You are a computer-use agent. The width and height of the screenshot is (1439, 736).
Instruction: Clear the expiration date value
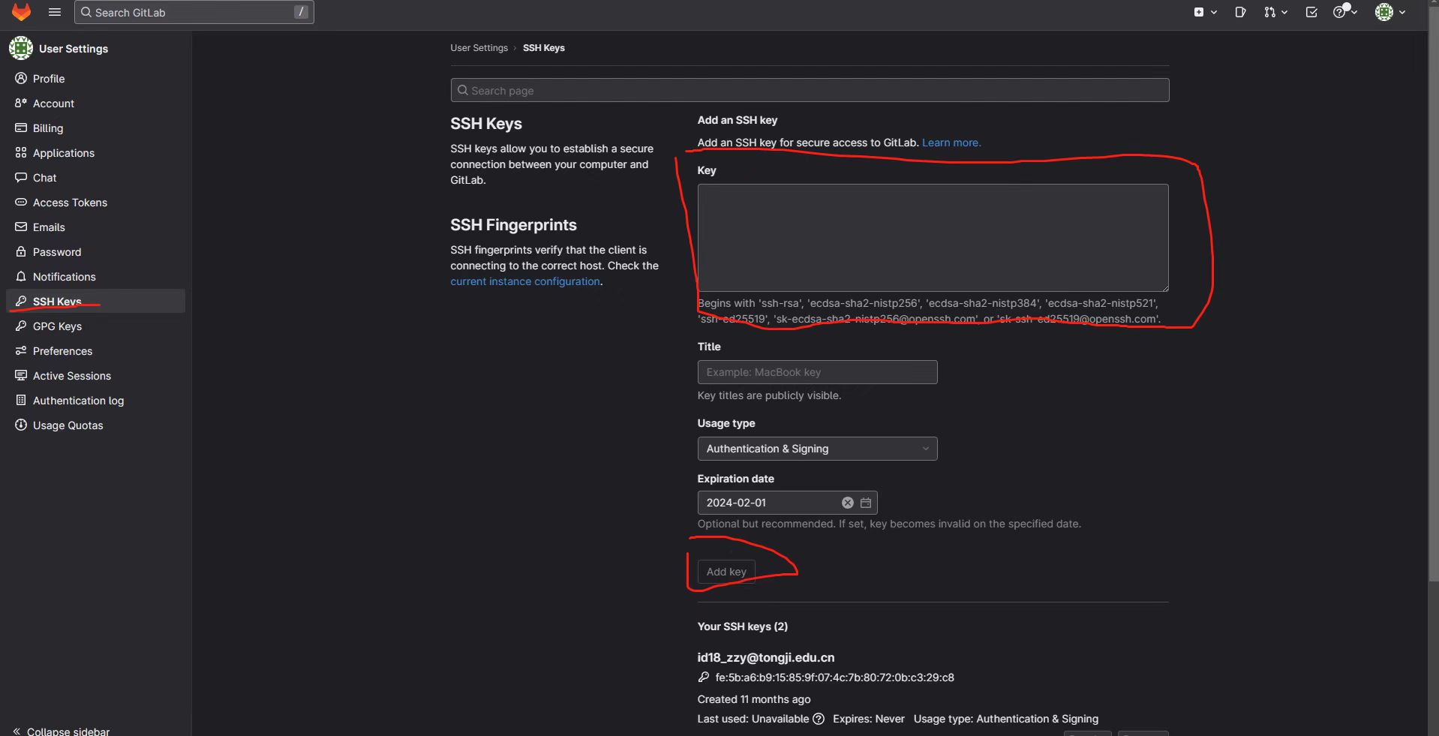pos(847,503)
